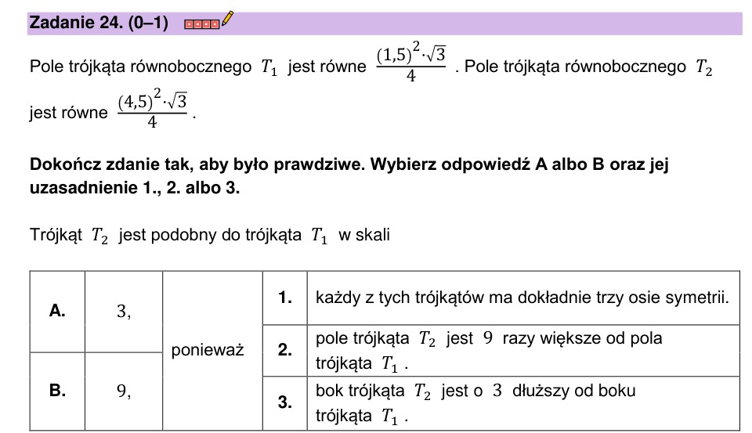Select answer cell B.
Screen dimensions: 752x433
[x=57, y=391]
